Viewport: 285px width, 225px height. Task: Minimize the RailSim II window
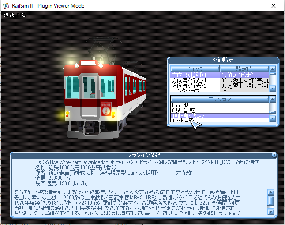click(233, 6)
